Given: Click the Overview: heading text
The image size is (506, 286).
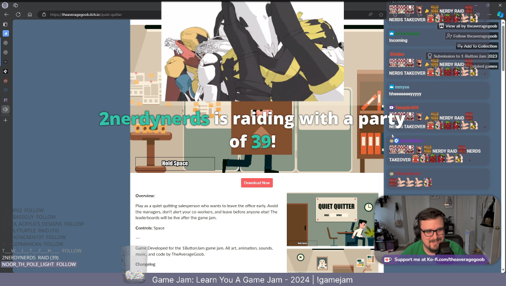Looking at the screenshot, I should (145, 196).
